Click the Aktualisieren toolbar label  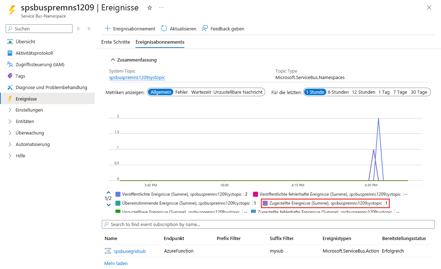(x=183, y=29)
